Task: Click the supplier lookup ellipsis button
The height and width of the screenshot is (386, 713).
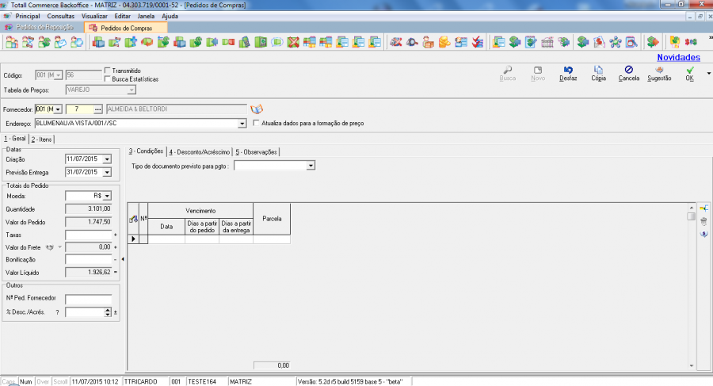Action: 97,109
